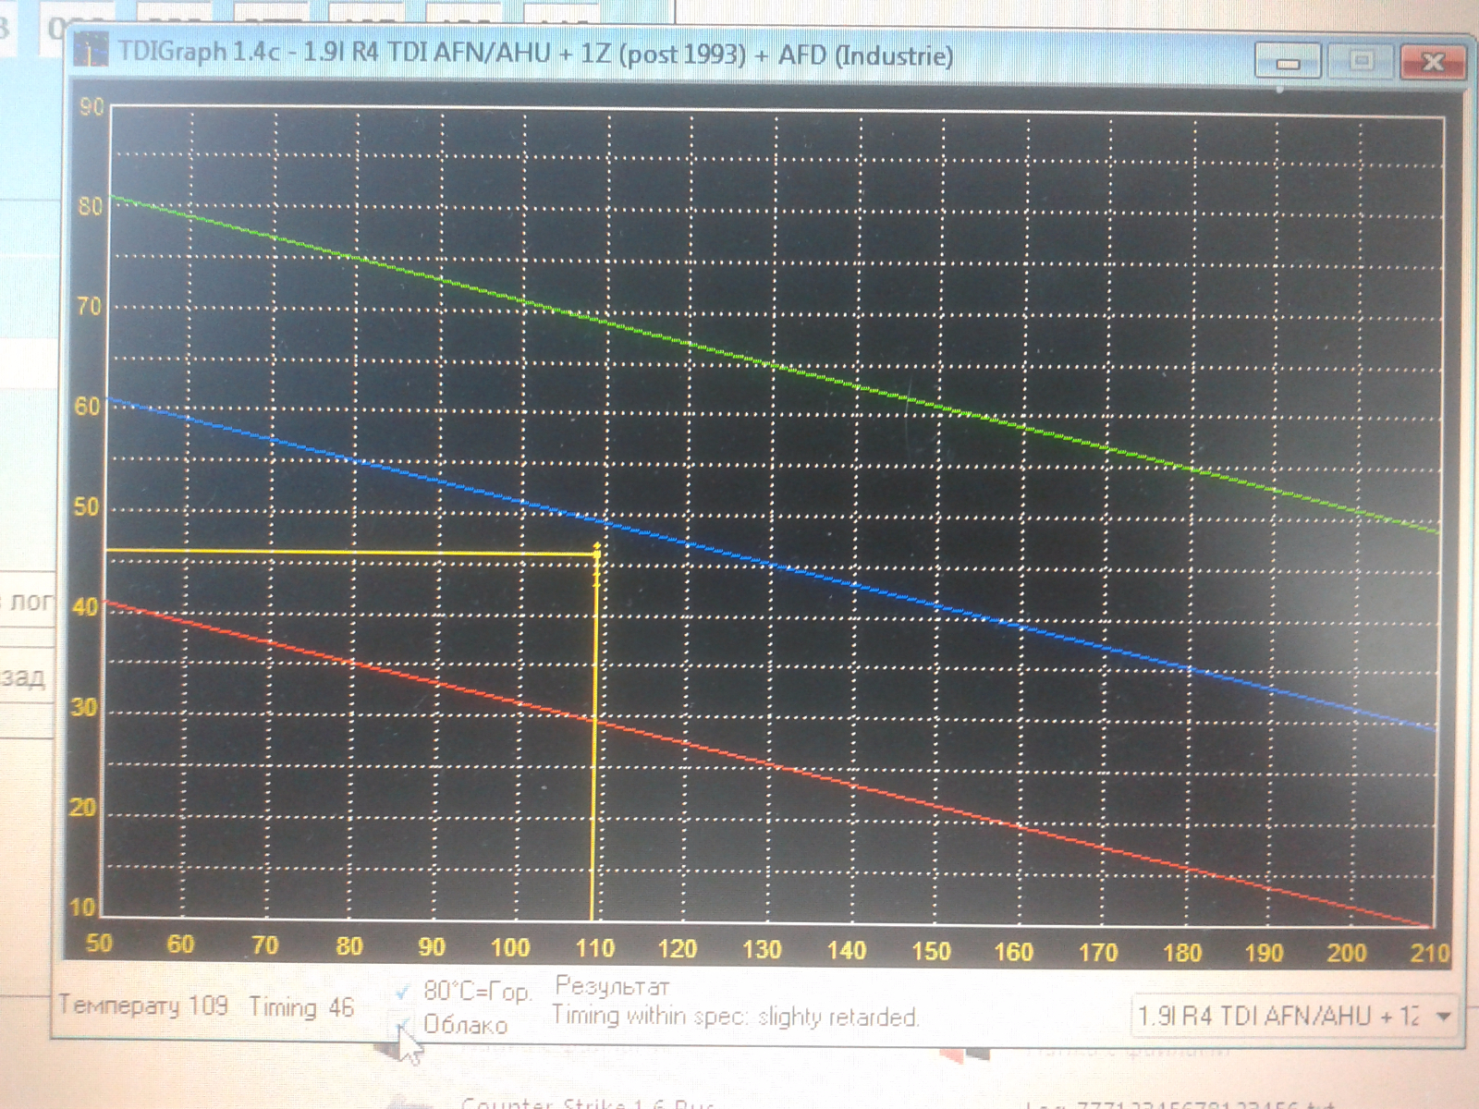Click the Timing value 46
Image resolution: width=1479 pixels, height=1109 pixels.
pos(341,1007)
